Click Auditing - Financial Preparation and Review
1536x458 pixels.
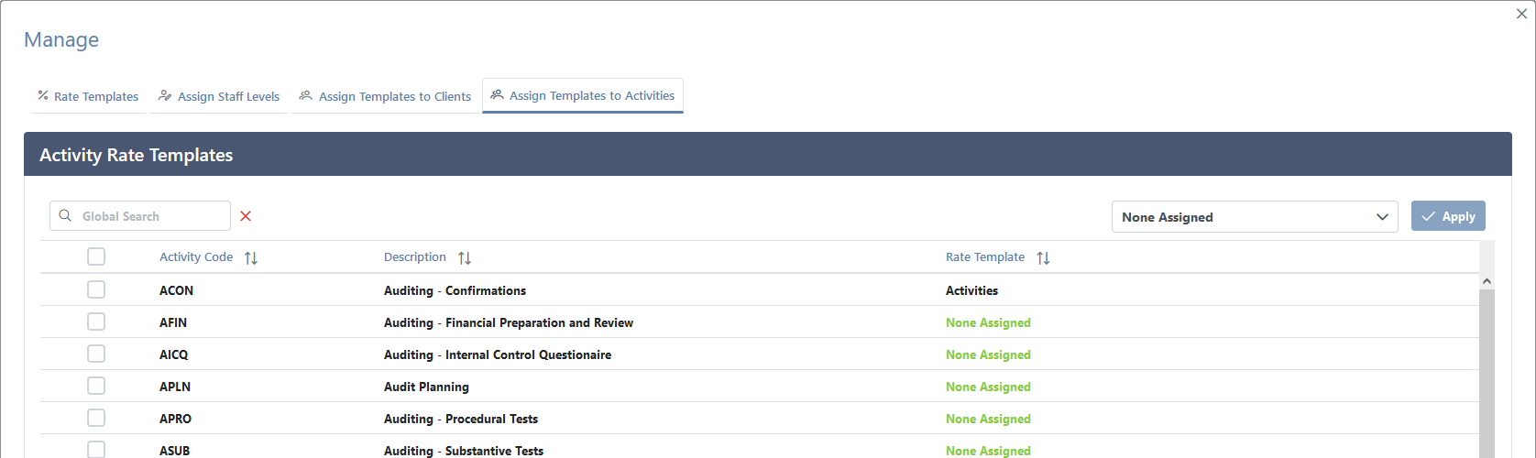(x=509, y=322)
